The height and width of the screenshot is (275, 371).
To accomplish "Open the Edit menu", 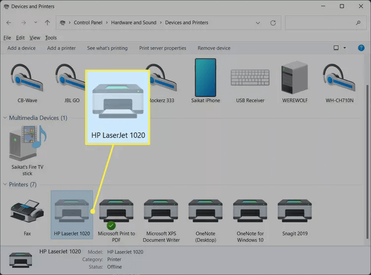I will pos(20,38).
